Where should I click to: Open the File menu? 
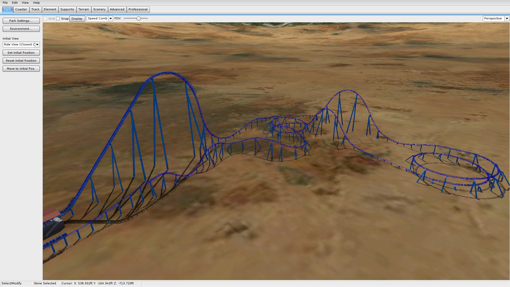coord(5,3)
